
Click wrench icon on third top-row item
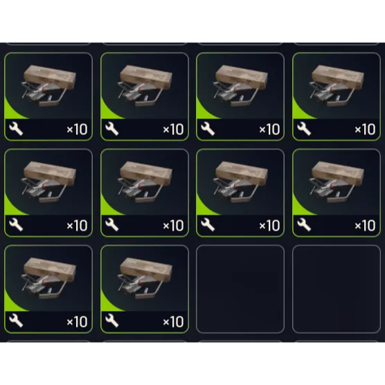click(208, 129)
